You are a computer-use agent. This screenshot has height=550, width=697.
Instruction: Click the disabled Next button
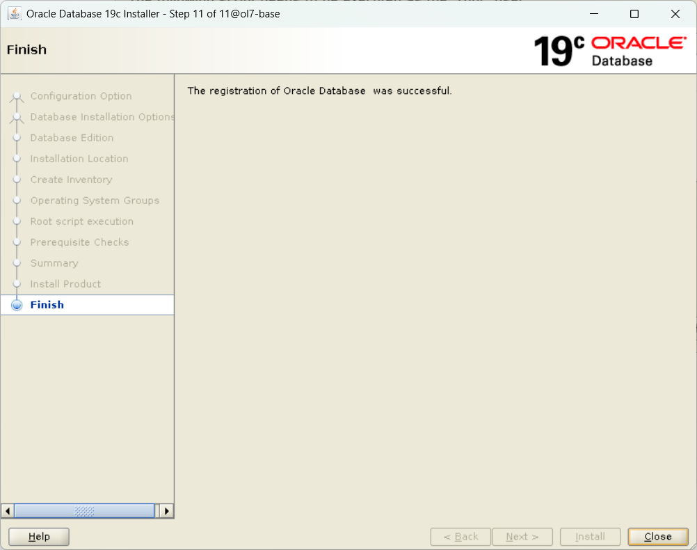(522, 537)
